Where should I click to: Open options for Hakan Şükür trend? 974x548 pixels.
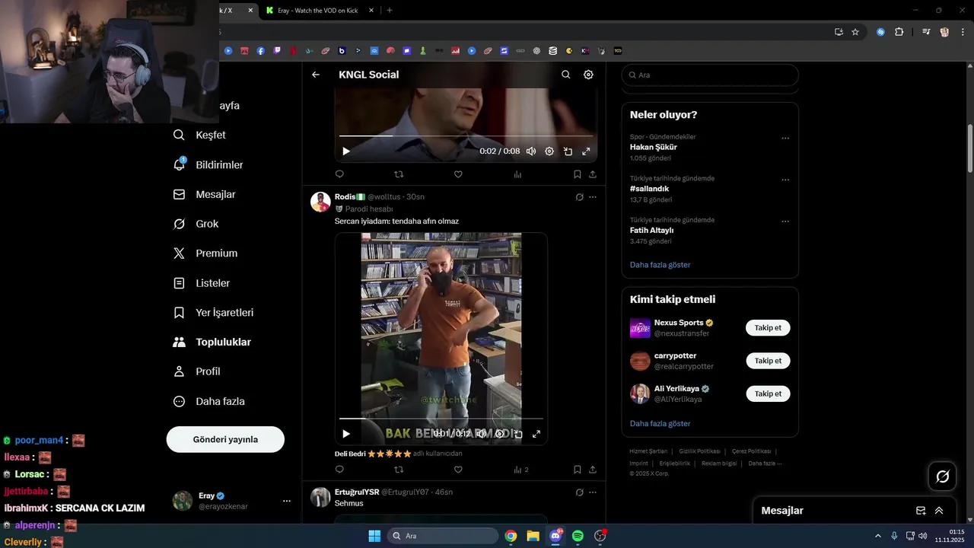pyautogui.click(x=785, y=139)
